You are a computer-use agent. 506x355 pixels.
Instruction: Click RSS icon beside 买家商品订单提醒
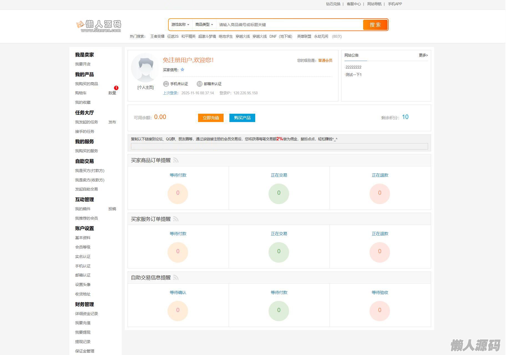pos(176,160)
